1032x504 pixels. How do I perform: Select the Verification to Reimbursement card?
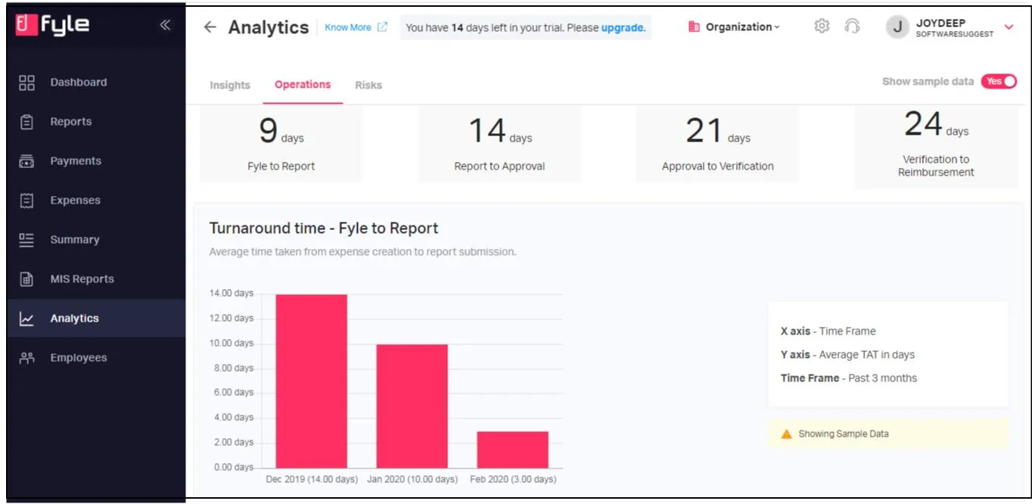click(936, 146)
